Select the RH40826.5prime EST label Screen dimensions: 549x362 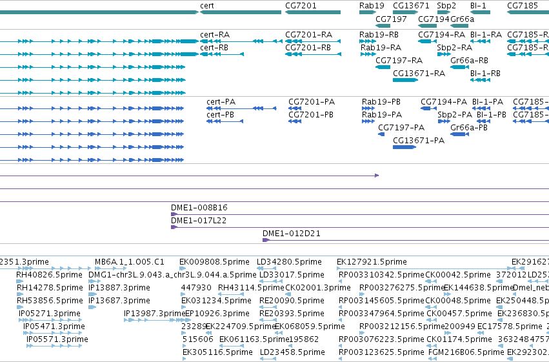50,275
